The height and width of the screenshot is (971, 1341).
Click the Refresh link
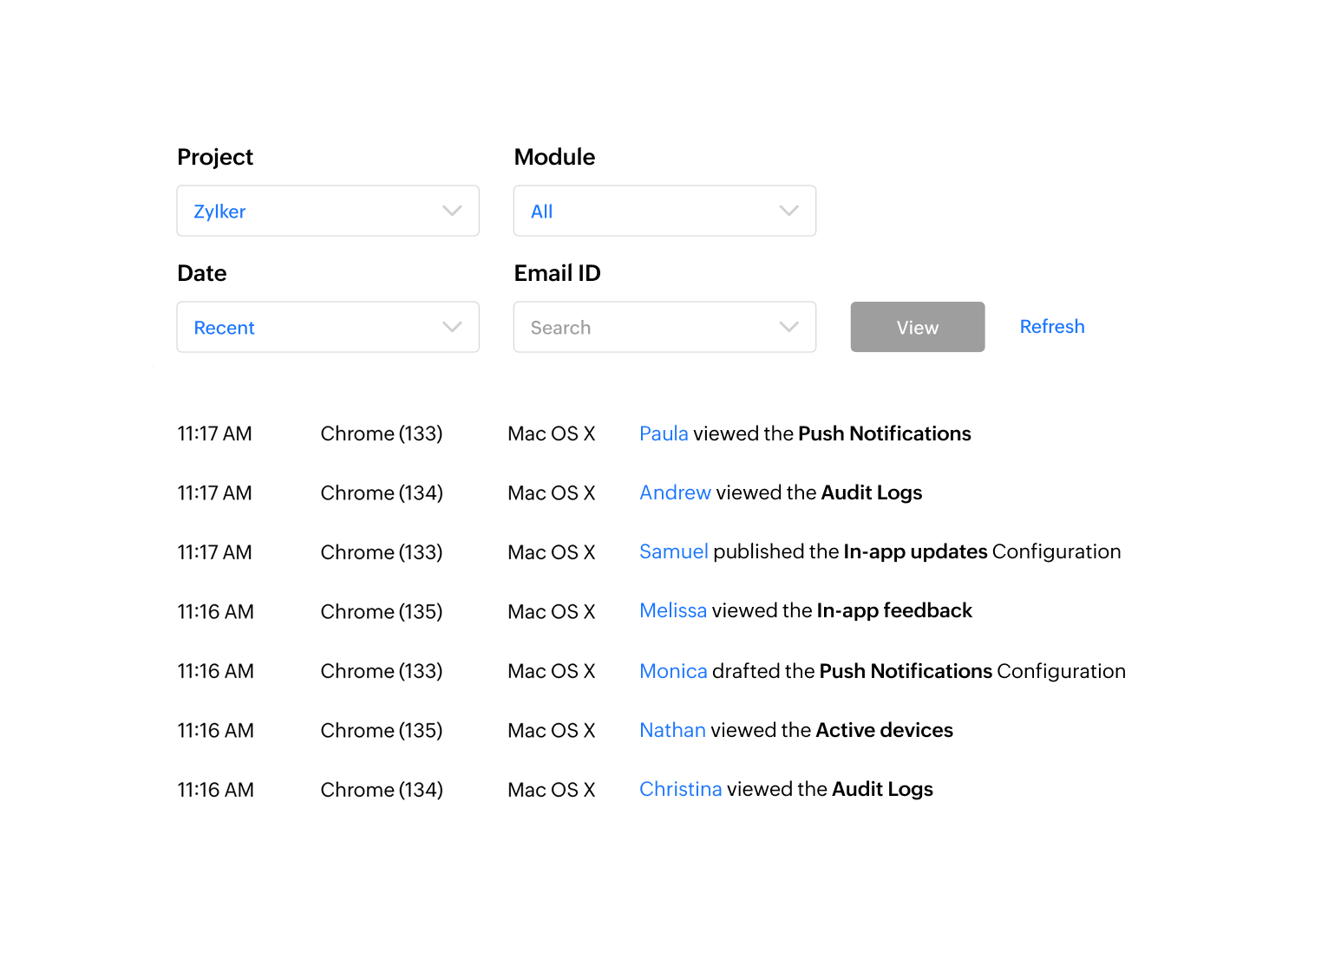(x=1051, y=327)
